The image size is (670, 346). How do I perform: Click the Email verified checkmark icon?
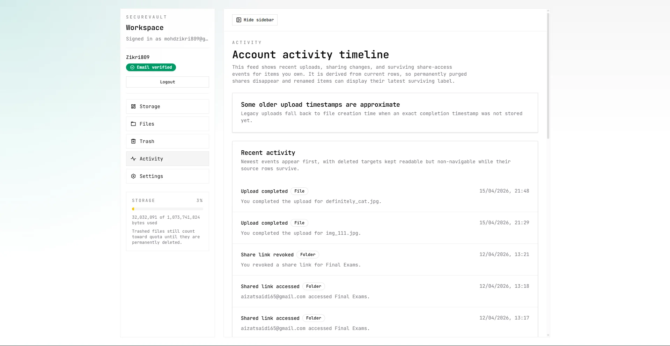(132, 67)
